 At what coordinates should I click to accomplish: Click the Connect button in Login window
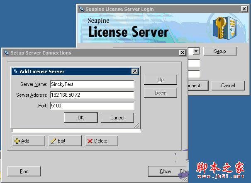[x=198, y=86]
